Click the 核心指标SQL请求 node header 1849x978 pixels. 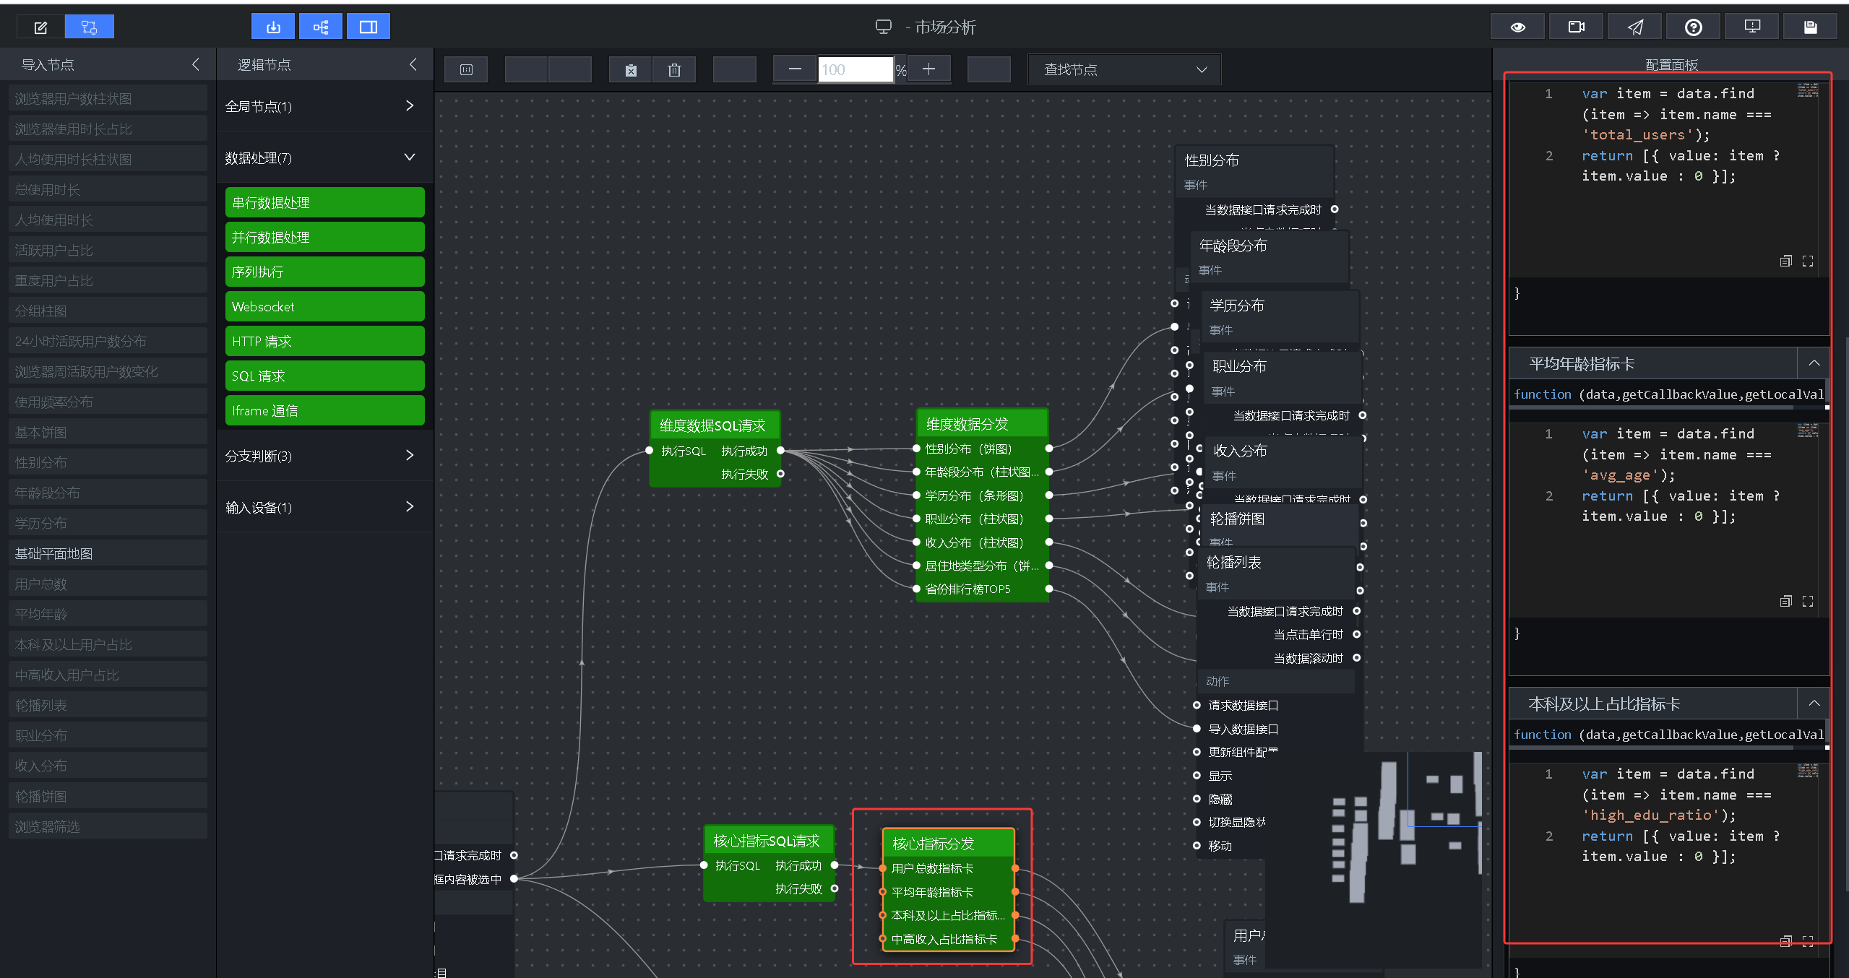click(769, 841)
